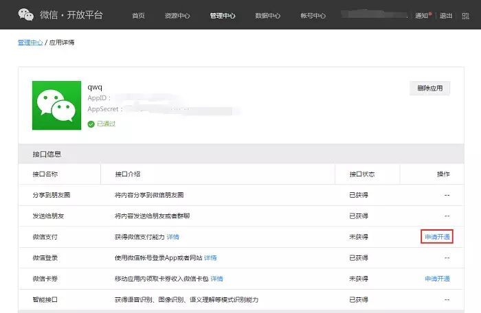481x313 pixels.
Task: Go to 首页 tab
Action: pos(138,16)
